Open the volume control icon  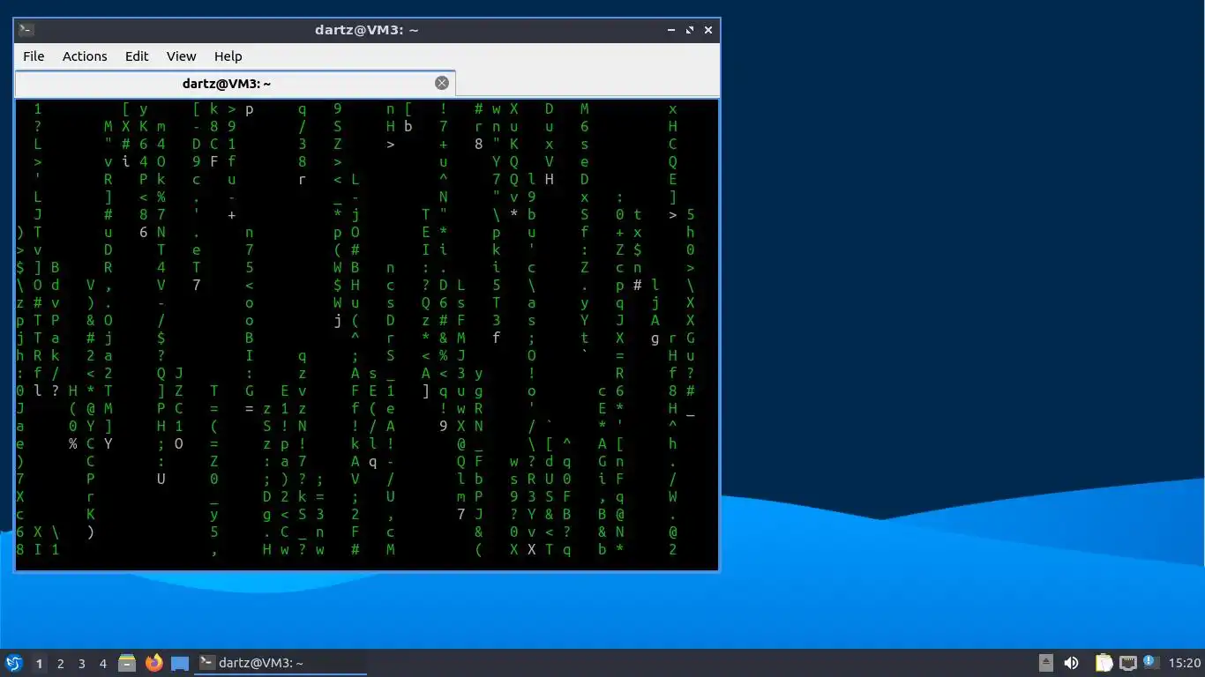[x=1071, y=663]
